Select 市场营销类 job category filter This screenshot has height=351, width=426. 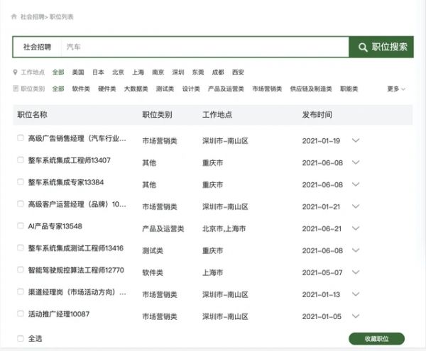267,89
